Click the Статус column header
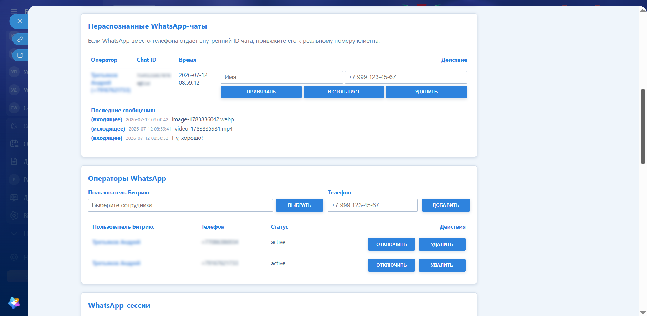The width and height of the screenshot is (647, 316). point(280,227)
